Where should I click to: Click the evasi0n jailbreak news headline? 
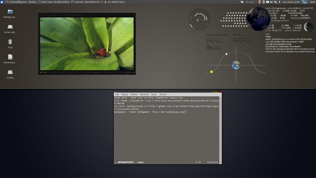click(288, 39)
